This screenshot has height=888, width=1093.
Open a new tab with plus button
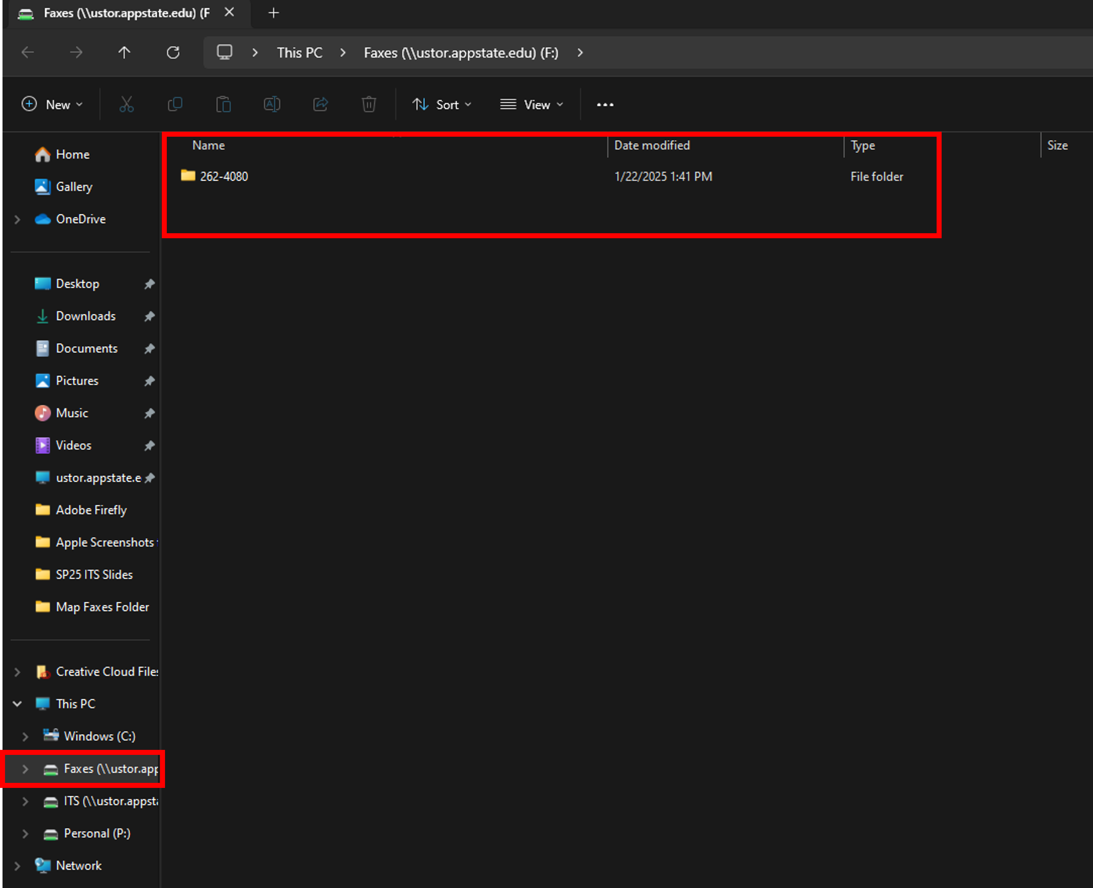pyautogui.click(x=274, y=13)
